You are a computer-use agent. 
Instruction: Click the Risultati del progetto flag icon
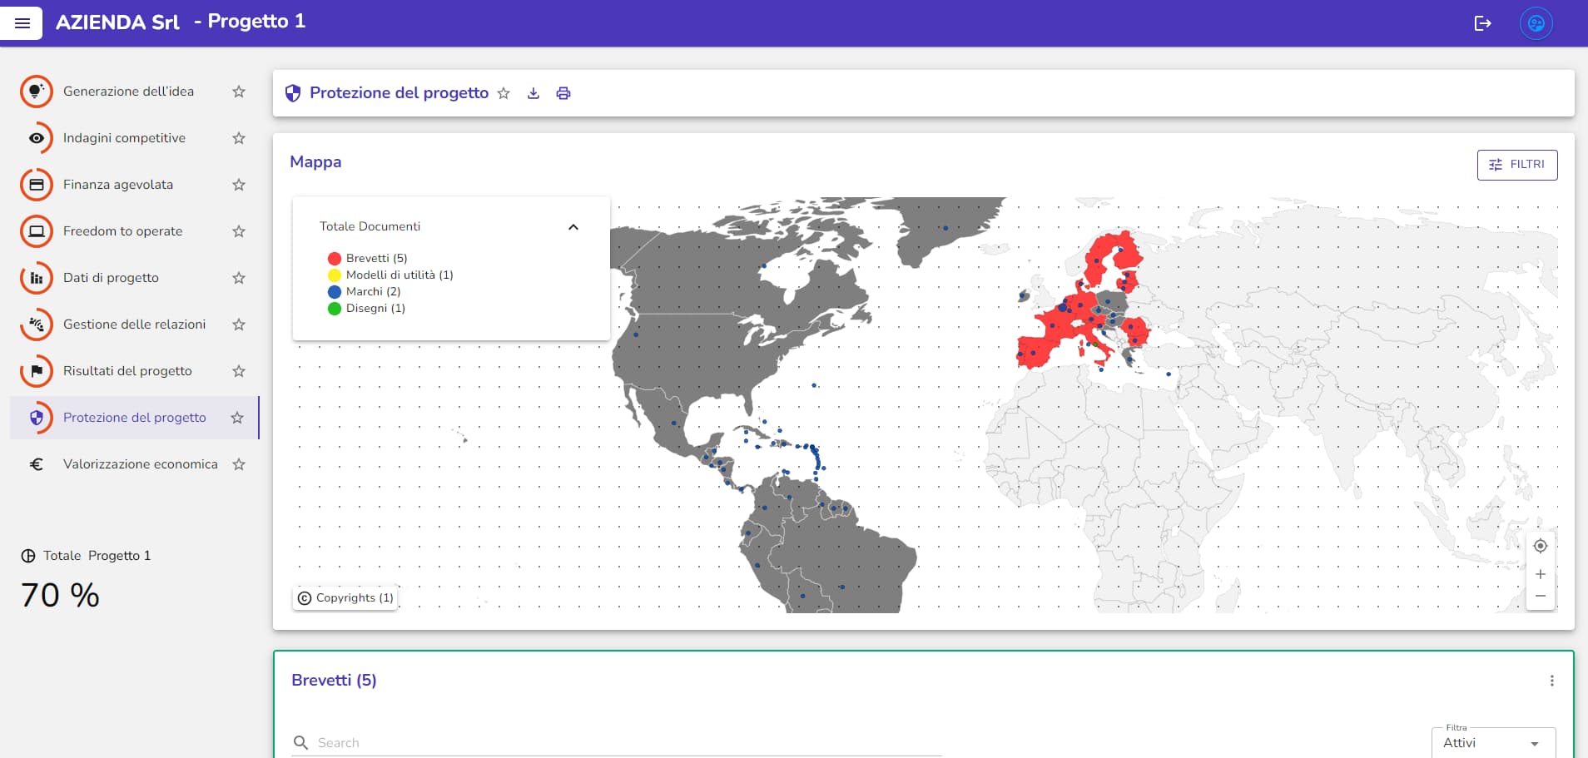(x=36, y=371)
